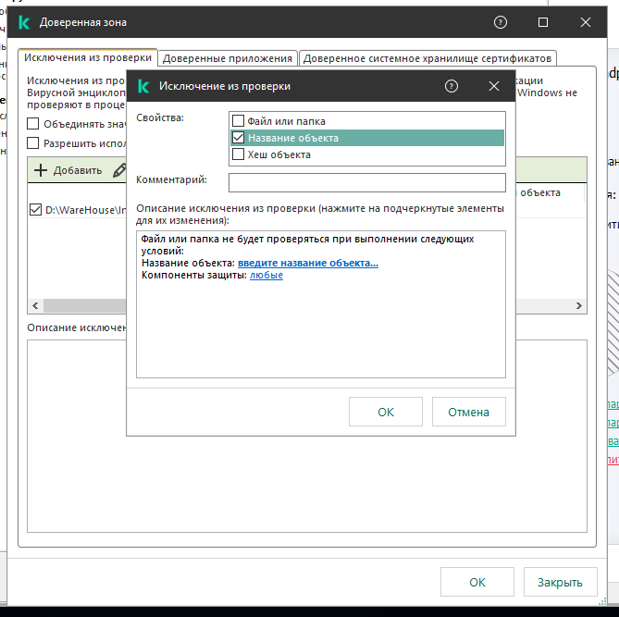Open the Доверенное системное хранилище сертификатов tab
Image resolution: width=619 pixels, height=617 pixels.
coord(427,58)
